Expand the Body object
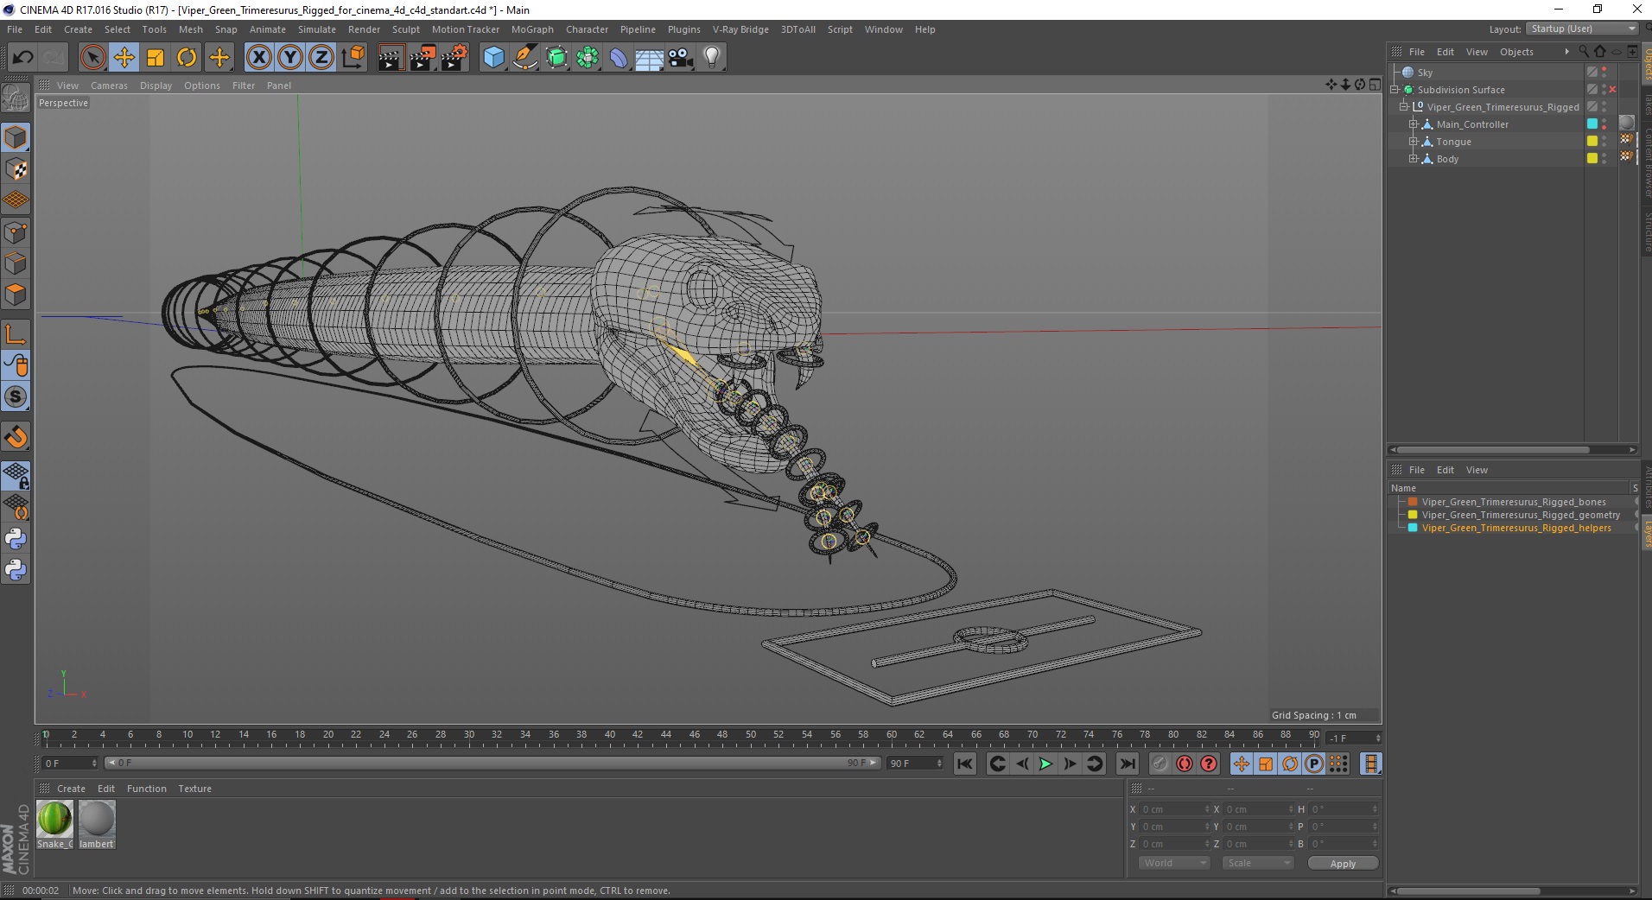Viewport: 1652px width, 900px height. click(x=1414, y=159)
